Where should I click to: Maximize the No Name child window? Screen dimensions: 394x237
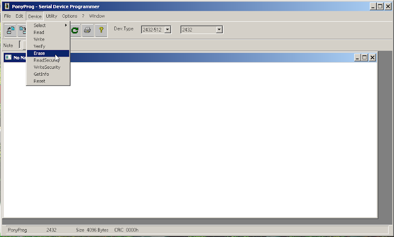[364, 58]
